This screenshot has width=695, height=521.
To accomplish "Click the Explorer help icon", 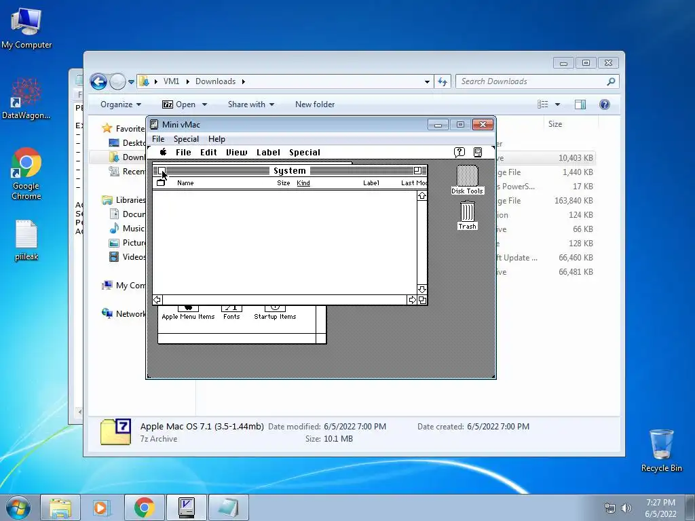I will [604, 104].
